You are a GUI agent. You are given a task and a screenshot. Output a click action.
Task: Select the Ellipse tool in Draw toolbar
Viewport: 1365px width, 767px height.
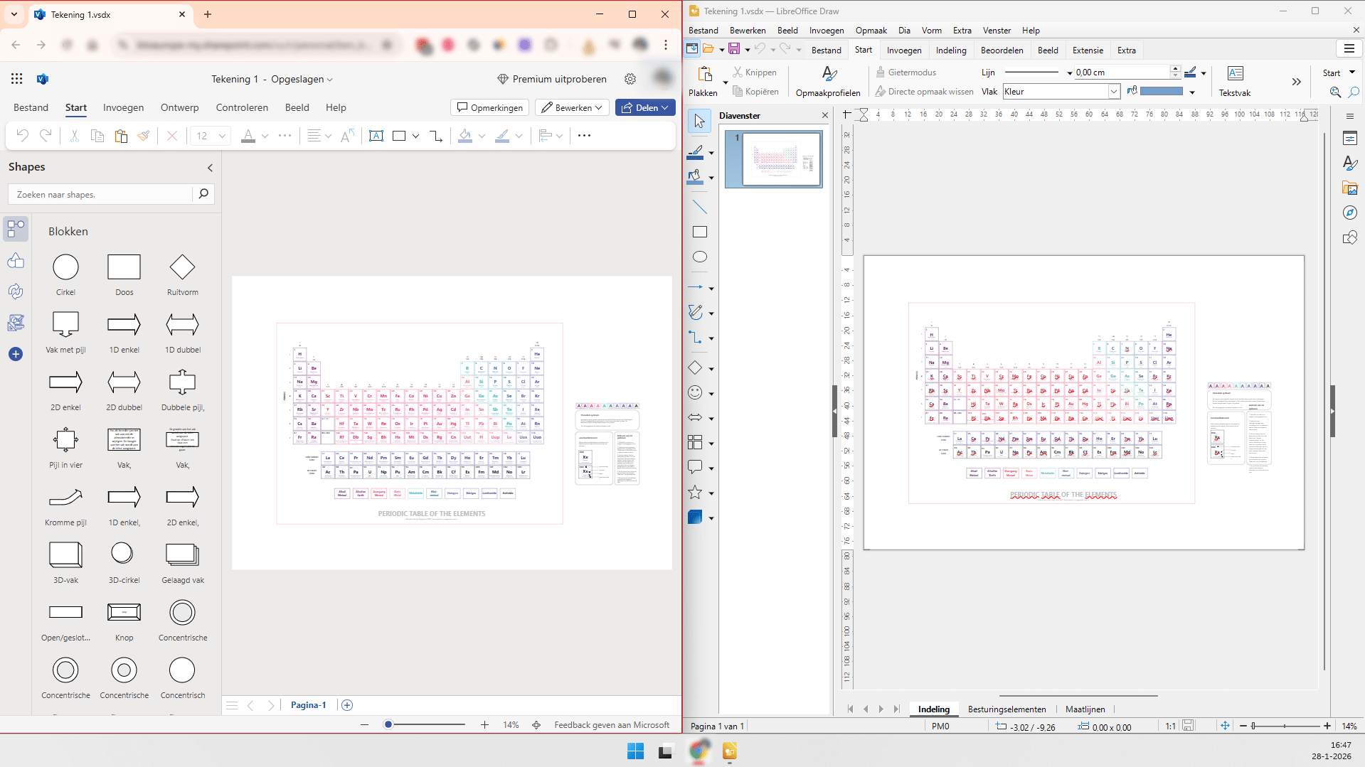point(699,257)
